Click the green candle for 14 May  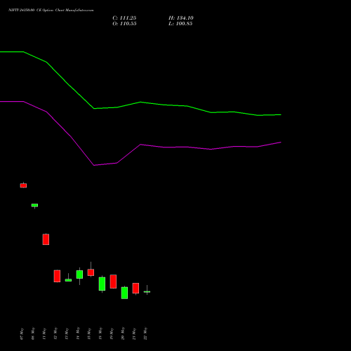(x=79, y=274)
